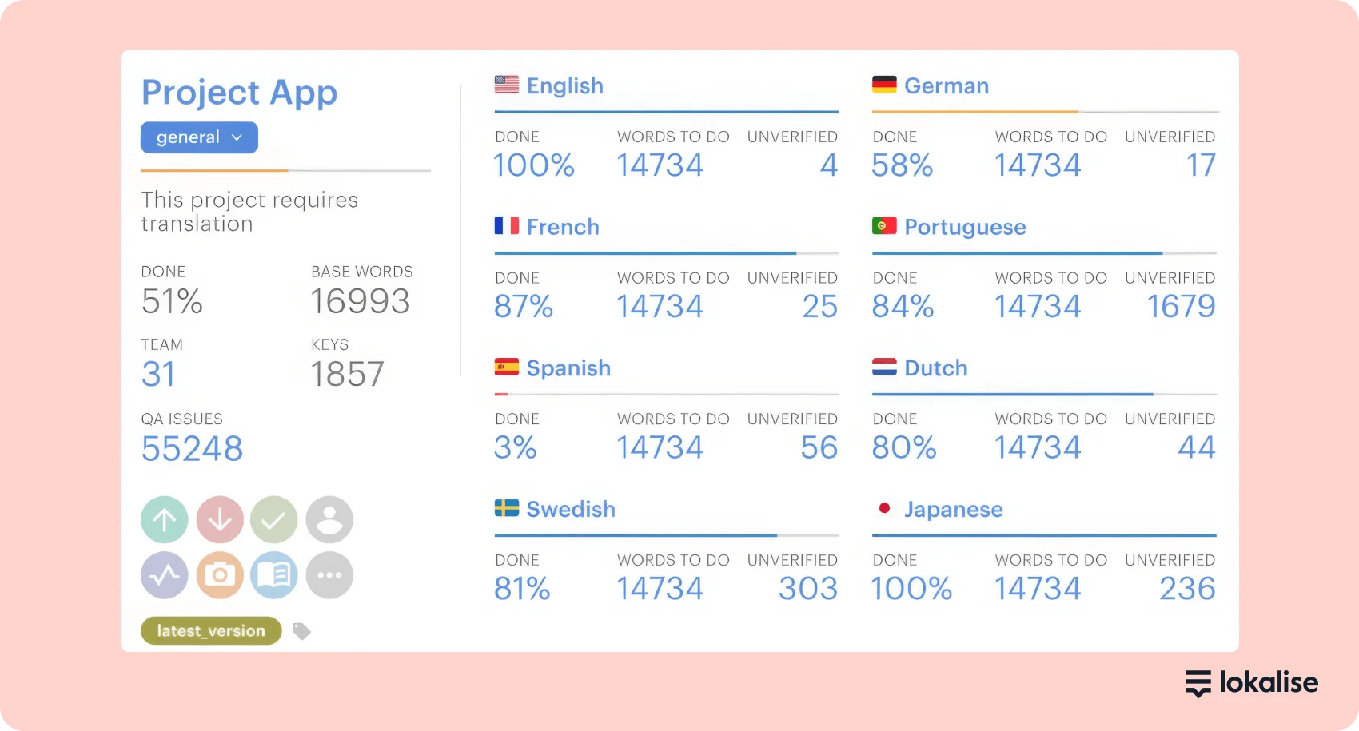
Task: Click the Japanese flag icon
Action: pyautogui.click(x=884, y=508)
